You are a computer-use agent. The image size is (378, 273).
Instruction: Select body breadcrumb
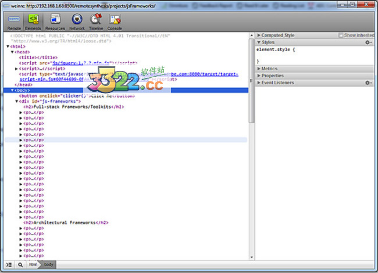(48, 264)
